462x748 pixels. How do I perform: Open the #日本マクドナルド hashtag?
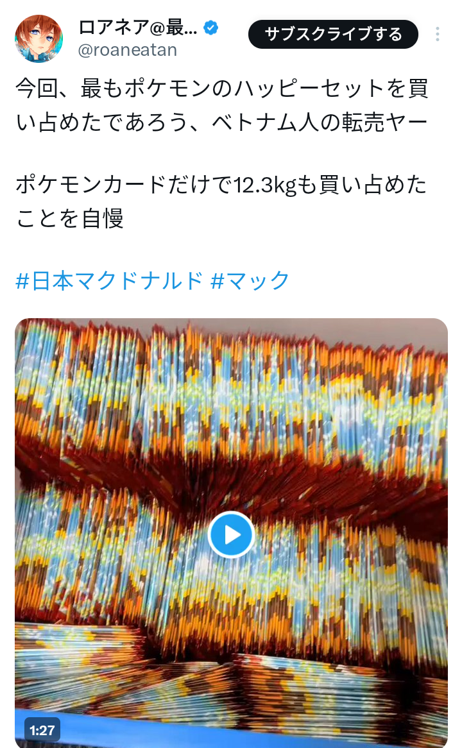click(109, 280)
